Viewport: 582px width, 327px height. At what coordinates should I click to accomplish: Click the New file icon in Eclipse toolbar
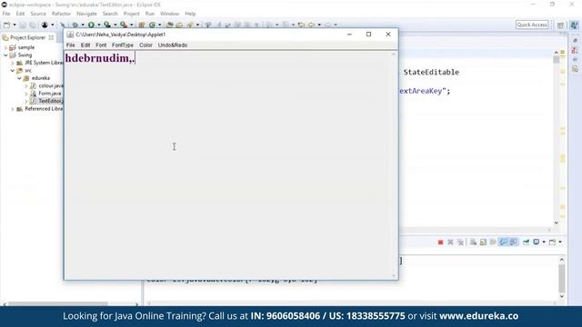coord(6,25)
